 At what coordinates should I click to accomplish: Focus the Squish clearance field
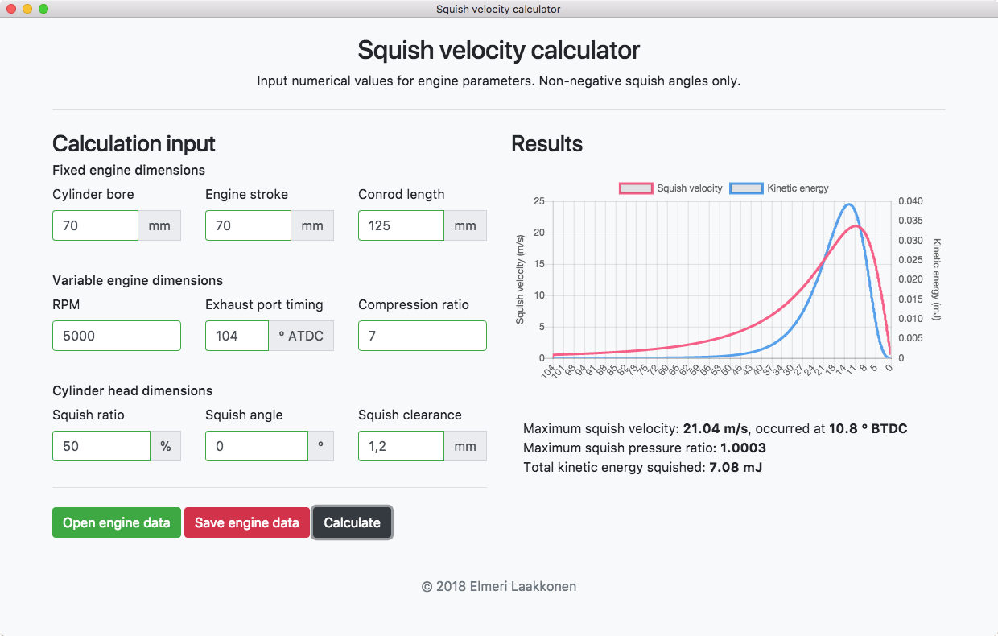click(401, 446)
